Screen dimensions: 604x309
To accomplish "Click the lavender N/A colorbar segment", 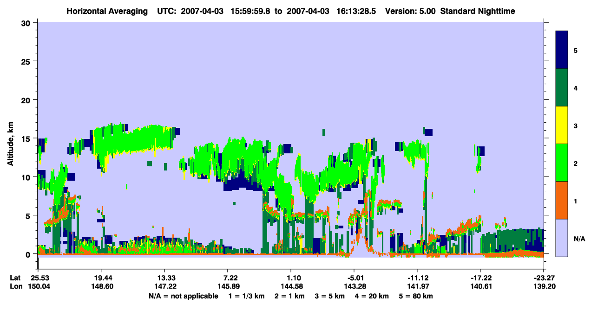I will 561,238.
